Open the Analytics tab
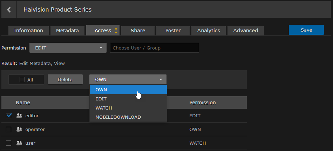Screen dimensions: 333x151 pyautogui.click(x=208, y=31)
